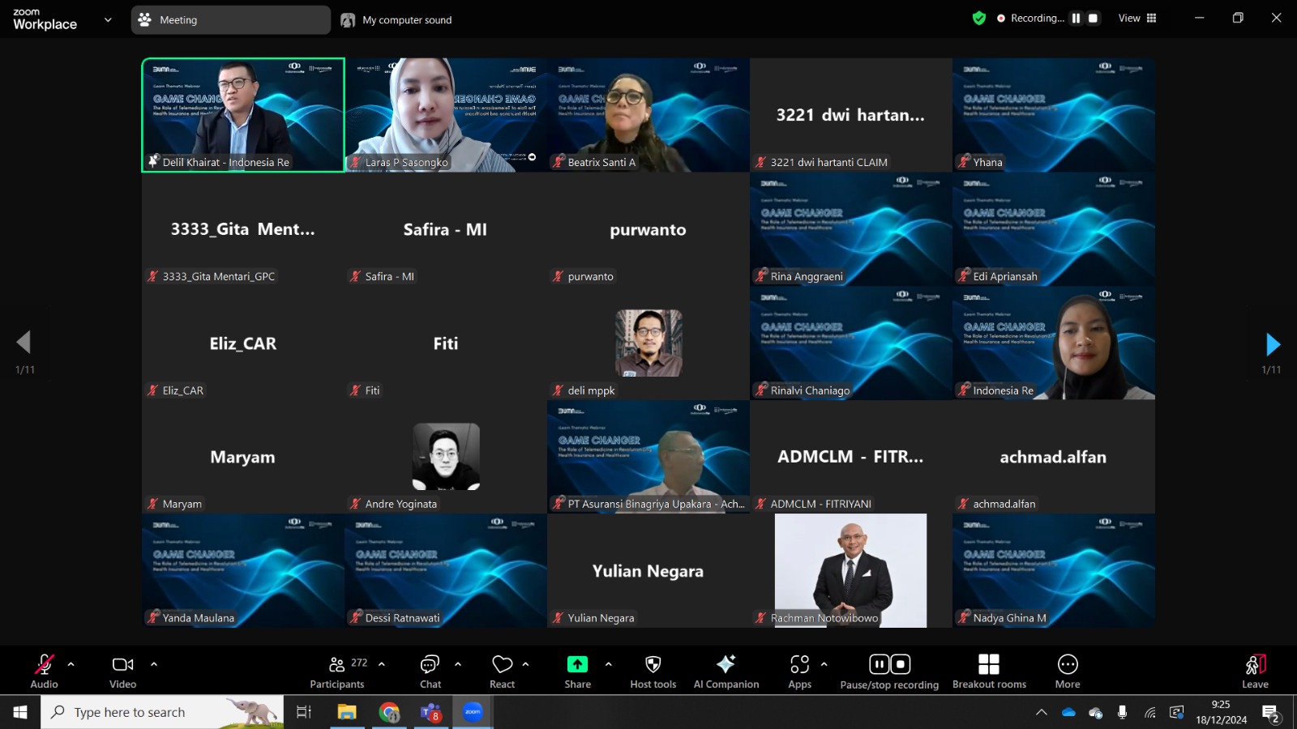
Task: Expand audio options arrow beside Audio
Action: (71, 664)
